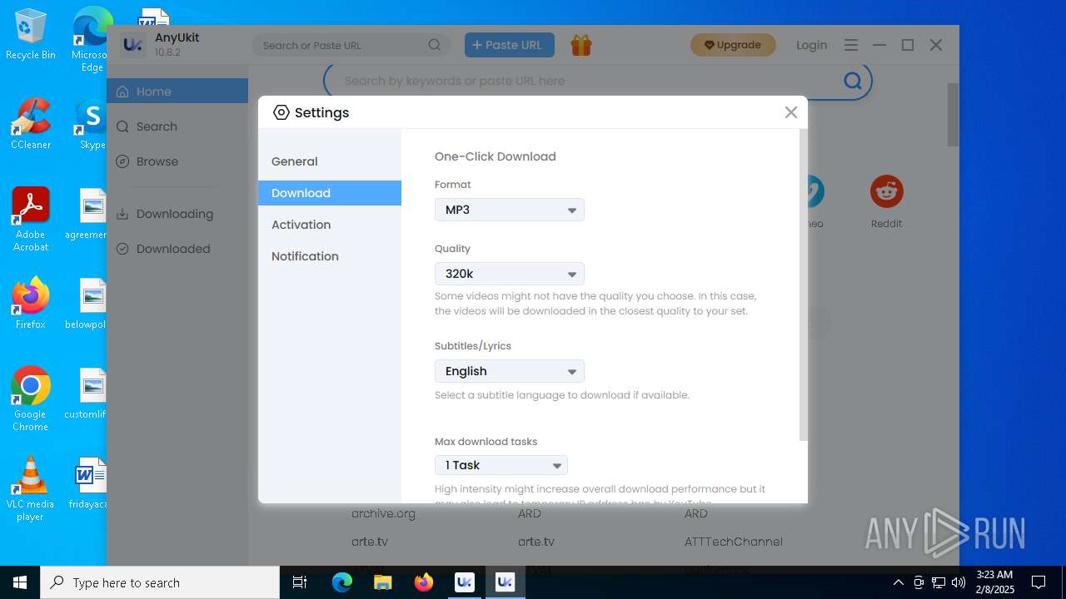Open the Activation settings tab
This screenshot has height=599, width=1066.
[x=330, y=225]
